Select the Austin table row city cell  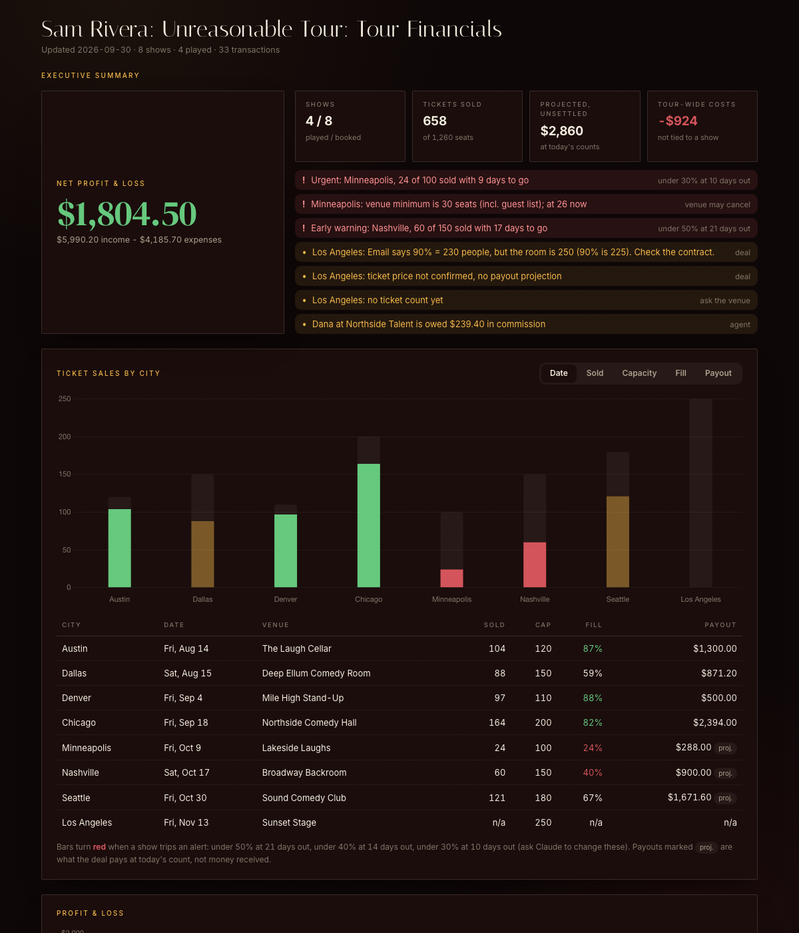[75, 648]
